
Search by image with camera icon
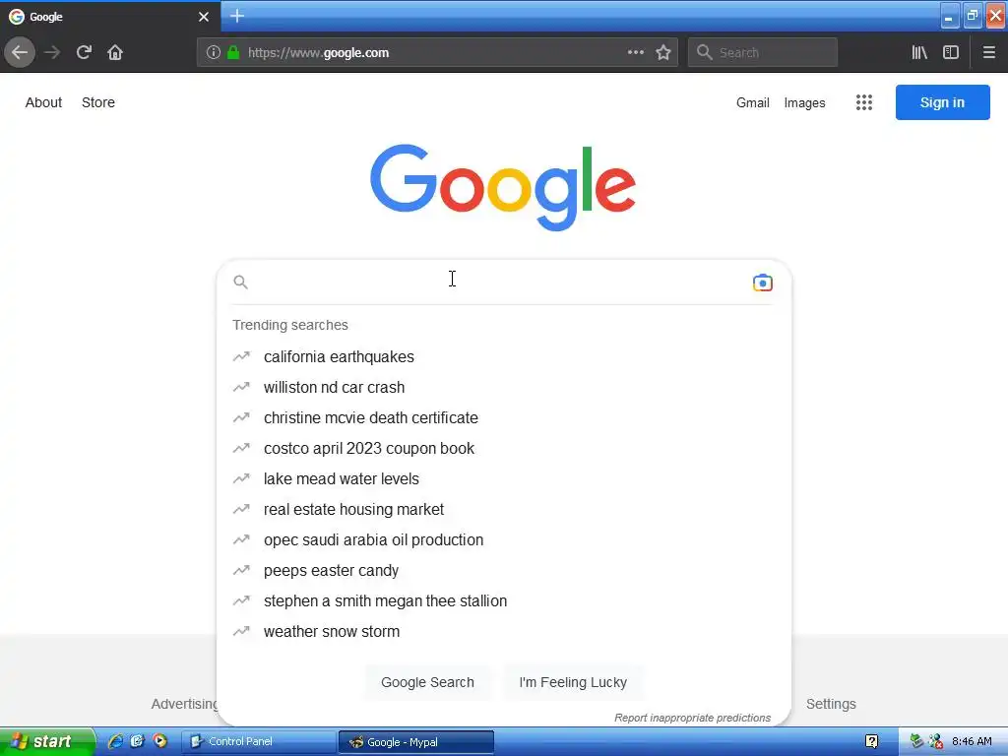[763, 283]
